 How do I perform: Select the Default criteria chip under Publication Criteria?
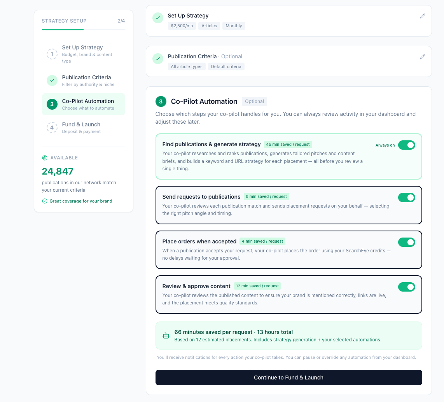[226, 66]
